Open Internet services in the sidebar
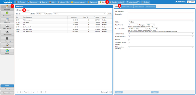The height and width of the screenshot is (95, 196). (x=7, y=52)
